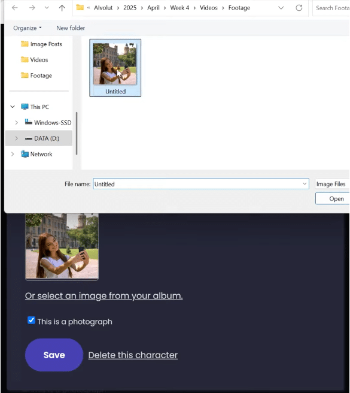350x393 pixels.
Task: Open the recent locations dropdown arrow
Action: [47, 8]
